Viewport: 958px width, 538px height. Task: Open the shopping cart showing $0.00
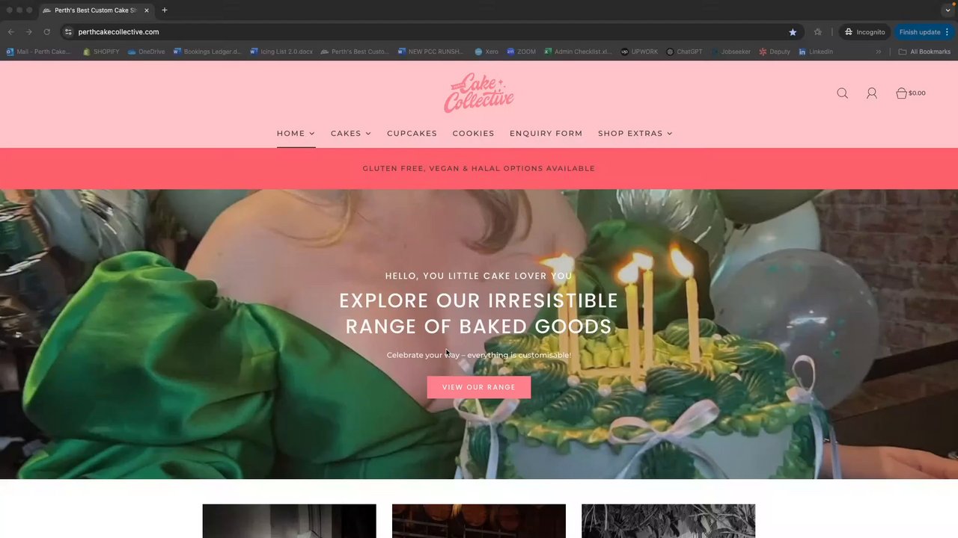tap(910, 93)
